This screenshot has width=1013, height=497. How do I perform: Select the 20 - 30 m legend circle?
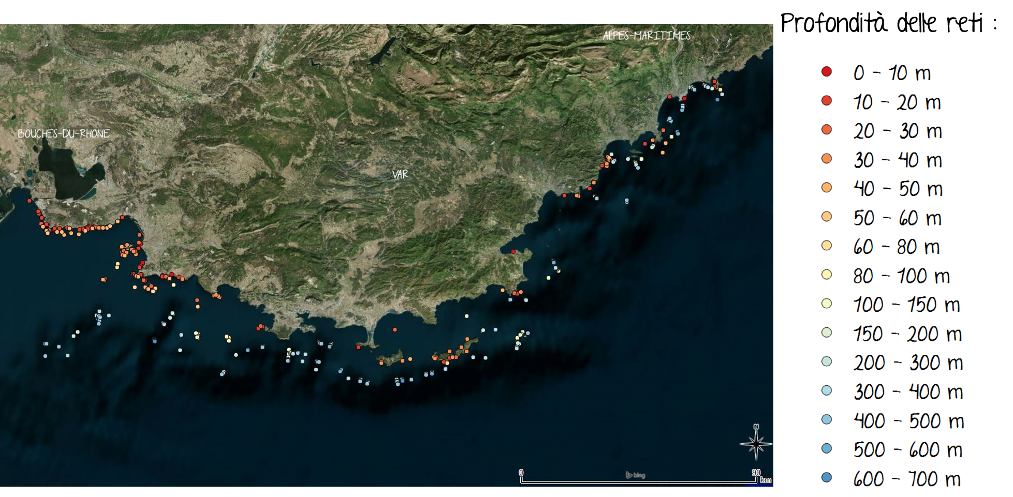point(826,130)
